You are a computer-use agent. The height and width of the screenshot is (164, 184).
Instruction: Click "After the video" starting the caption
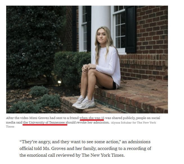point(17,118)
